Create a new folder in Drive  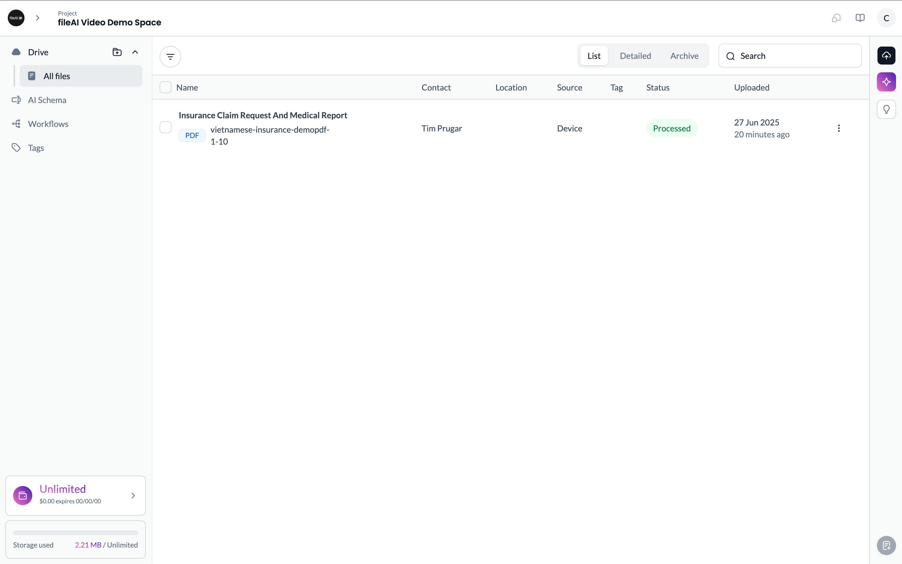tap(117, 52)
